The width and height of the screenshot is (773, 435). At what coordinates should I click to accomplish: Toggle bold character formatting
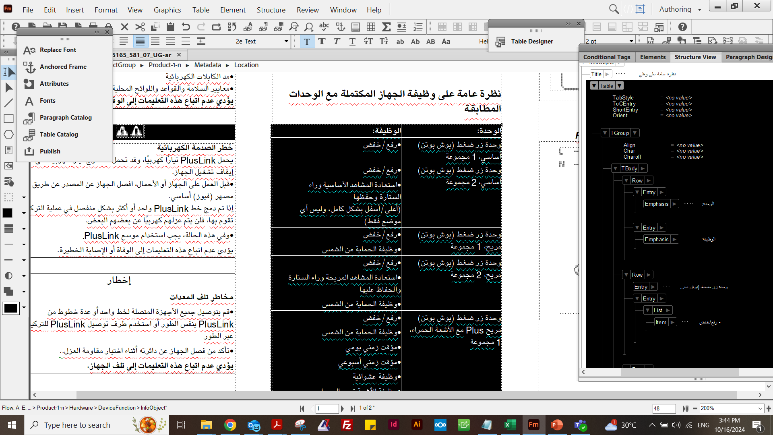coord(321,41)
